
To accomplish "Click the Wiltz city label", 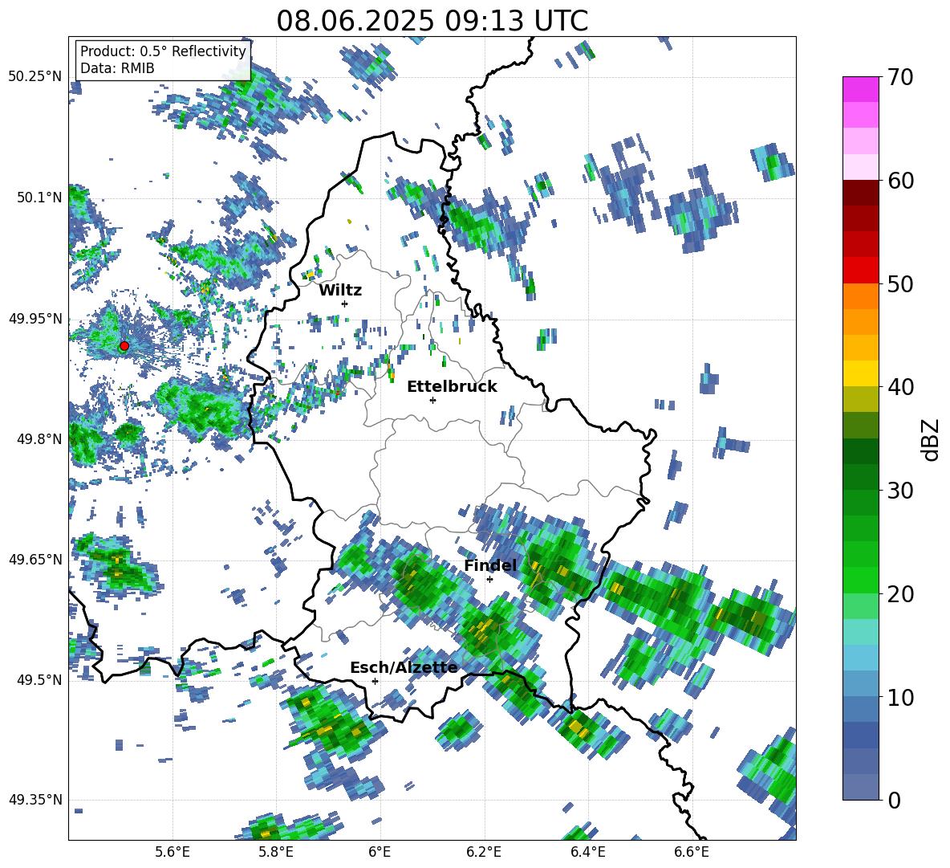I will point(340,291).
